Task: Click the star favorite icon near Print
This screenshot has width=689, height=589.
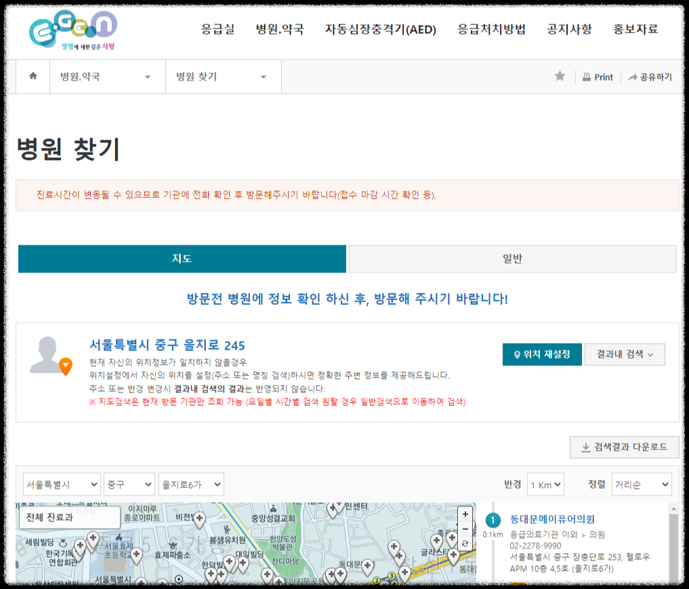Action: [x=560, y=77]
